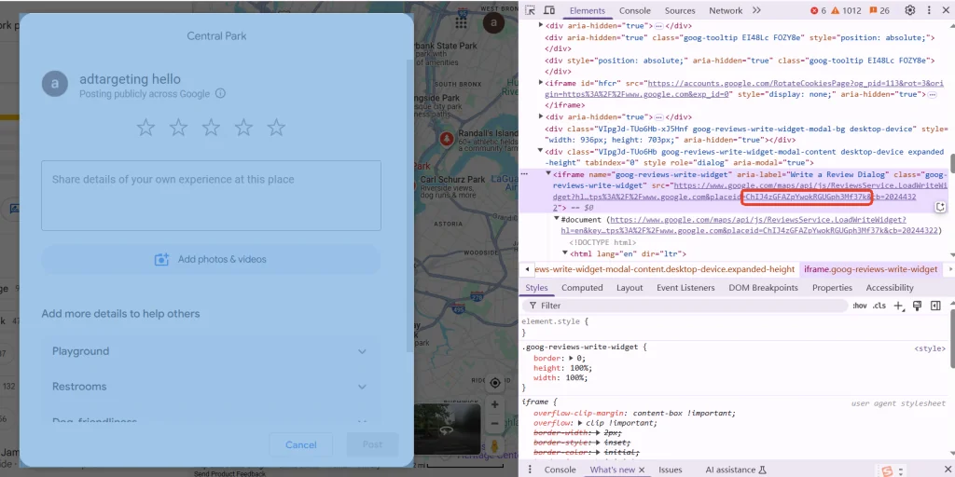Open DevTools customize three-dot menu

pyautogui.click(x=929, y=10)
